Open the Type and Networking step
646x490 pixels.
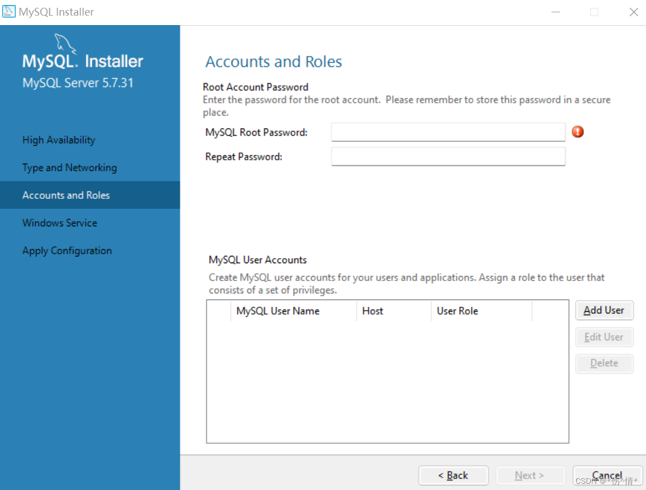69,168
